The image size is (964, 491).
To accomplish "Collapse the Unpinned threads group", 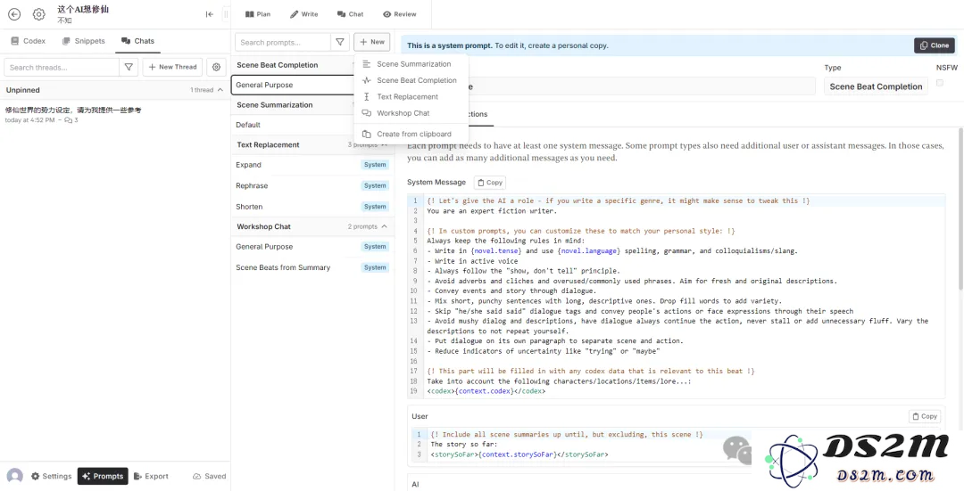I will point(220,90).
